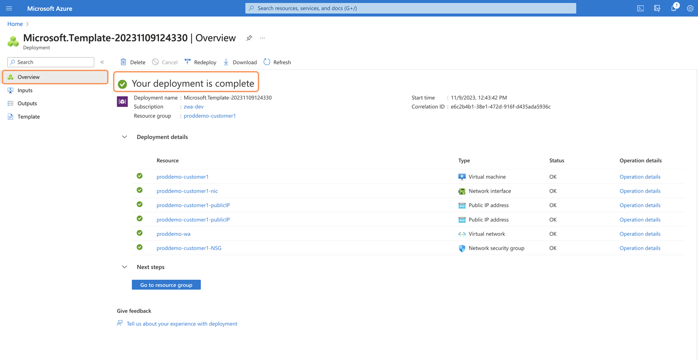Open the proddemo-customer1 virtual machine link
This screenshot has width=698, height=360.
[182, 177]
